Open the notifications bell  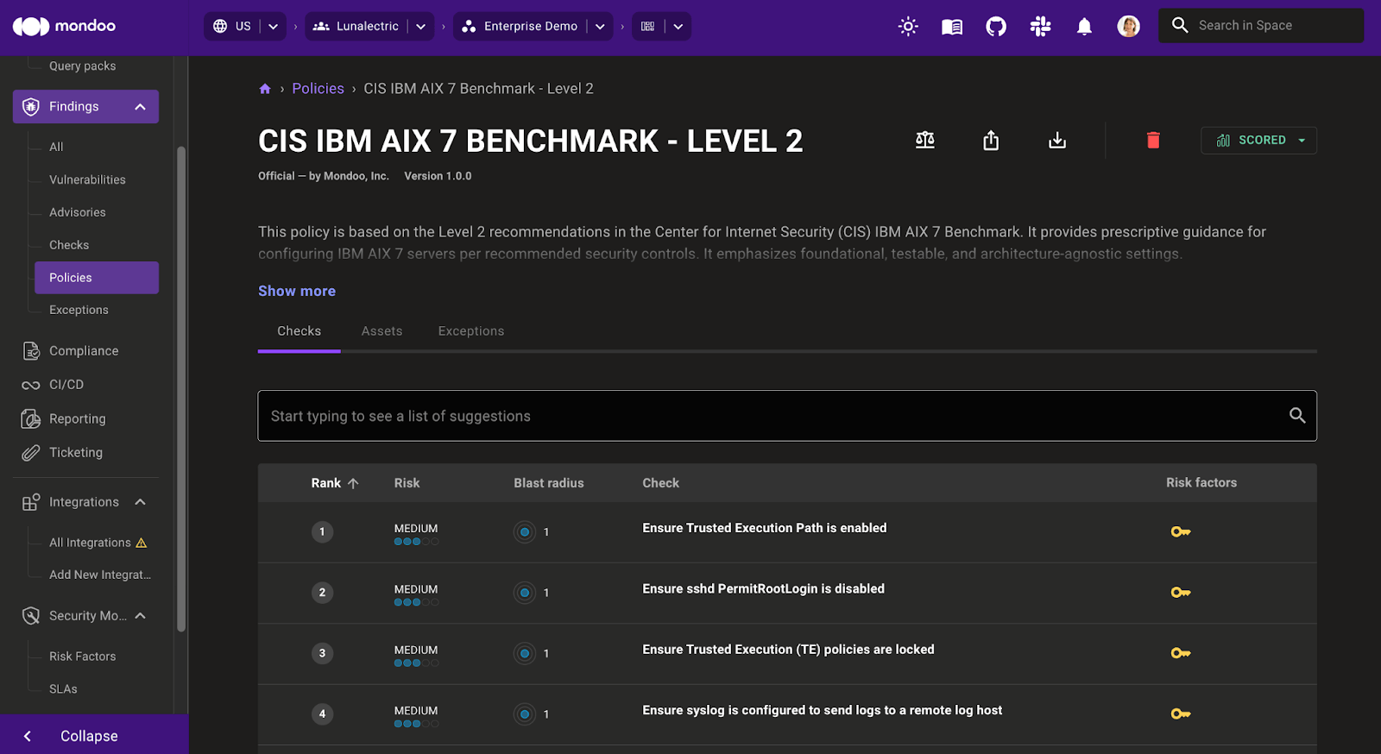point(1084,27)
